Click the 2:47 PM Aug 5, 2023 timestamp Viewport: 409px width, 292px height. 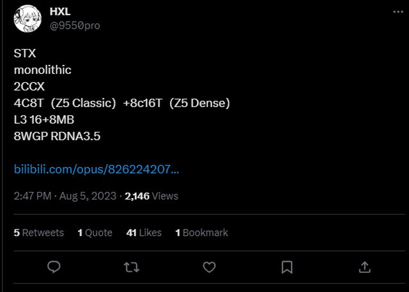tap(63, 196)
